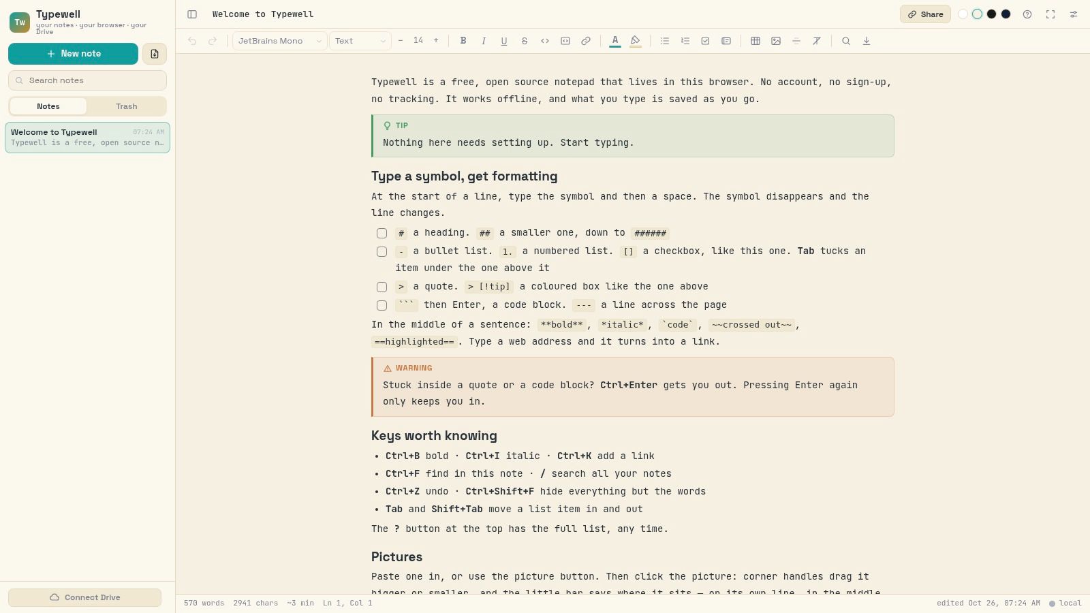Viewport: 1090px width, 613px height.
Task: Clear text formatting
Action: [x=817, y=41]
